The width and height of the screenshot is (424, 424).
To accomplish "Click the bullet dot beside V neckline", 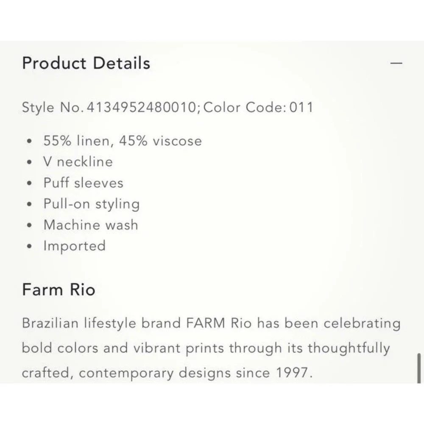I will [x=30, y=162].
